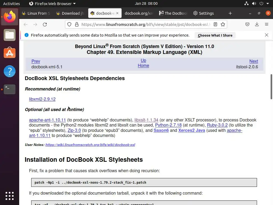The height and width of the screenshot is (205, 273).
Task: Follow the Next navigation link
Action: (x=254, y=61)
